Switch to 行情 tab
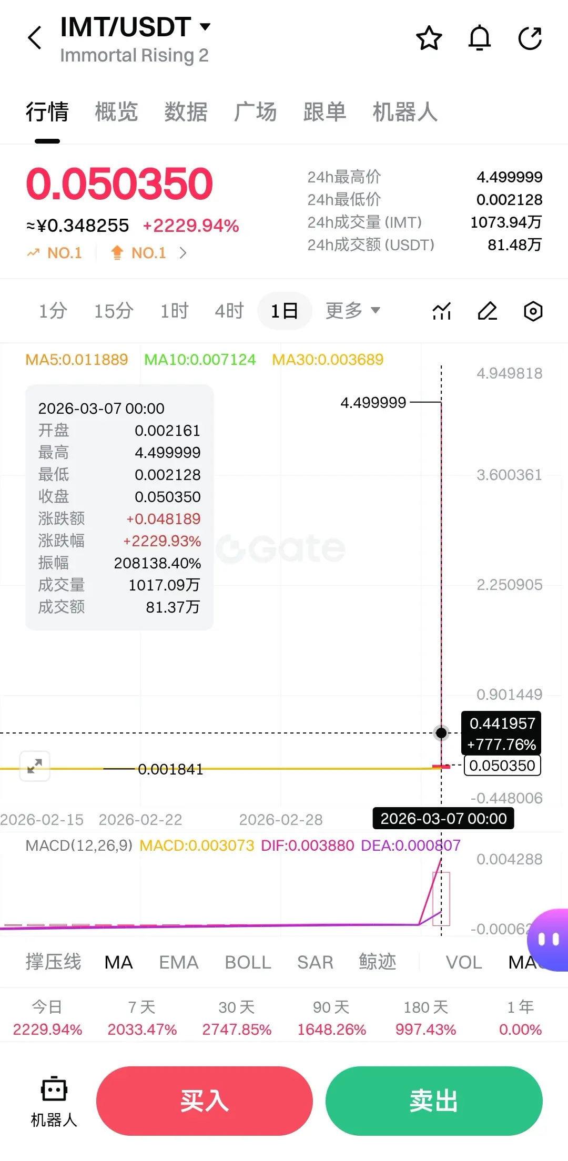Screen dimensions: 568x1161 47,112
